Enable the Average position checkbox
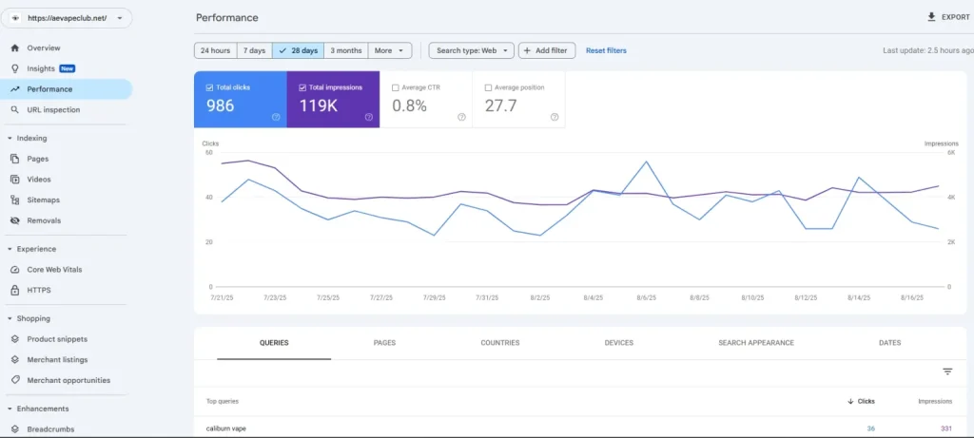Image resolution: width=974 pixels, height=438 pixels. click(x=488, y=87)
